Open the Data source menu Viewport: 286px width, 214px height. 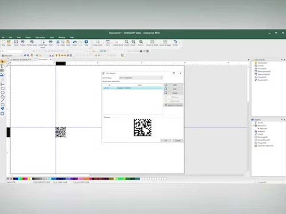[x=40, y=37]
